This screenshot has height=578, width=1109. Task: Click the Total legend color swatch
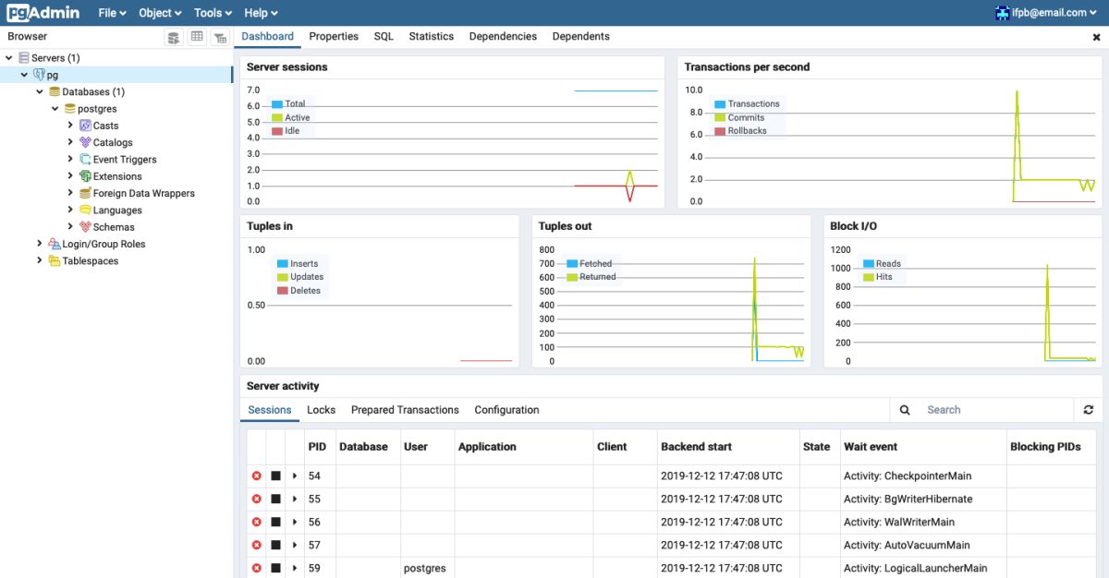[x=276, y=104]
